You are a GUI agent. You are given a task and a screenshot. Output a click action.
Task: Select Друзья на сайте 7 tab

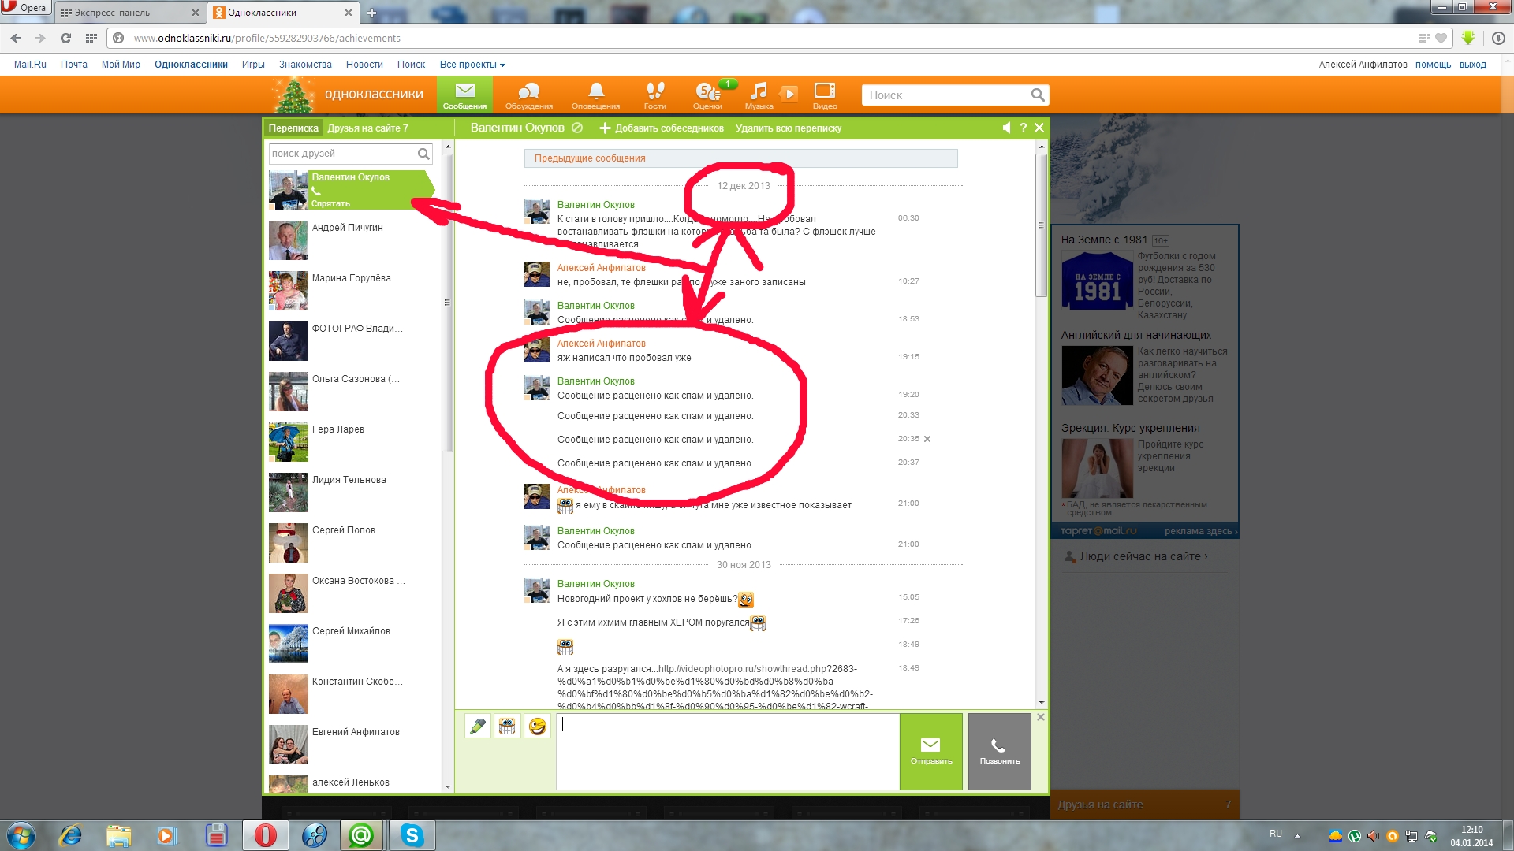[x=367, y=128]
